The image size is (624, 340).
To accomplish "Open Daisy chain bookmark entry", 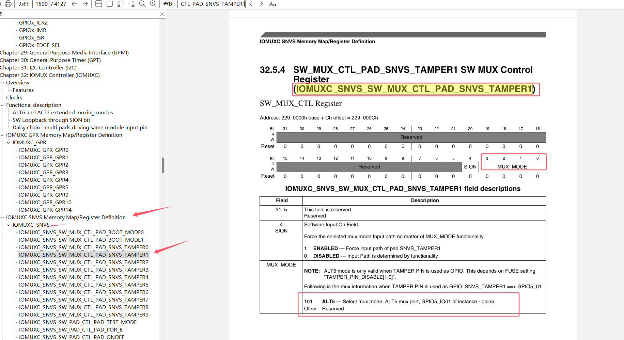I will (x=80, y=128).
